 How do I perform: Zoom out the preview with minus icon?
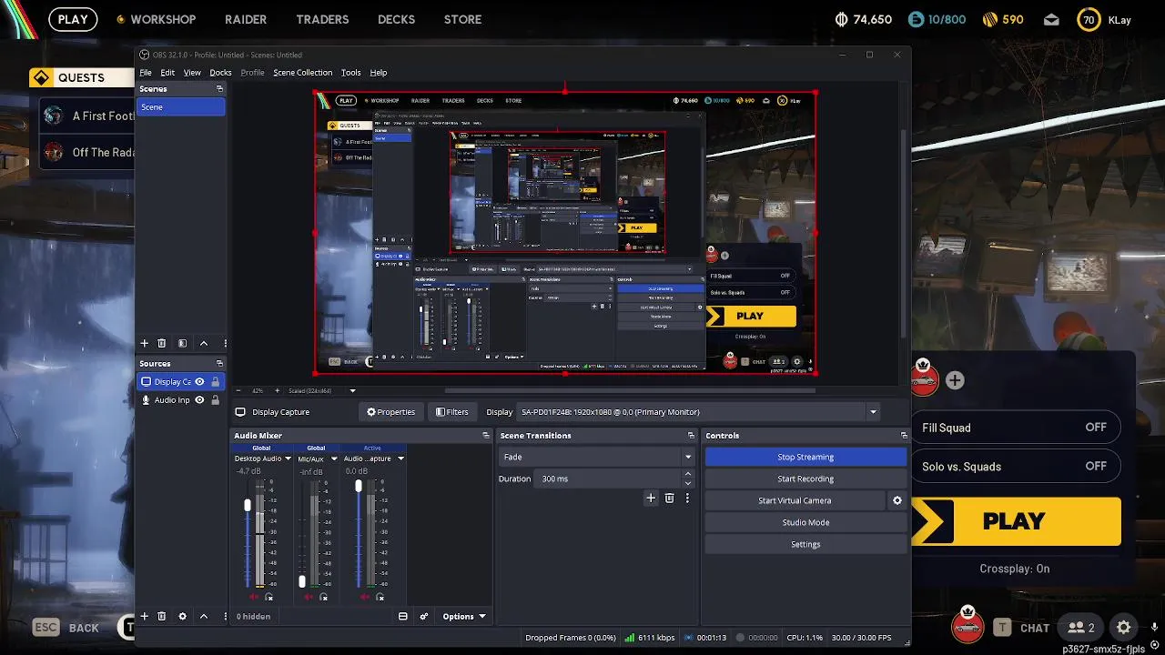click(x=240, y=390)
